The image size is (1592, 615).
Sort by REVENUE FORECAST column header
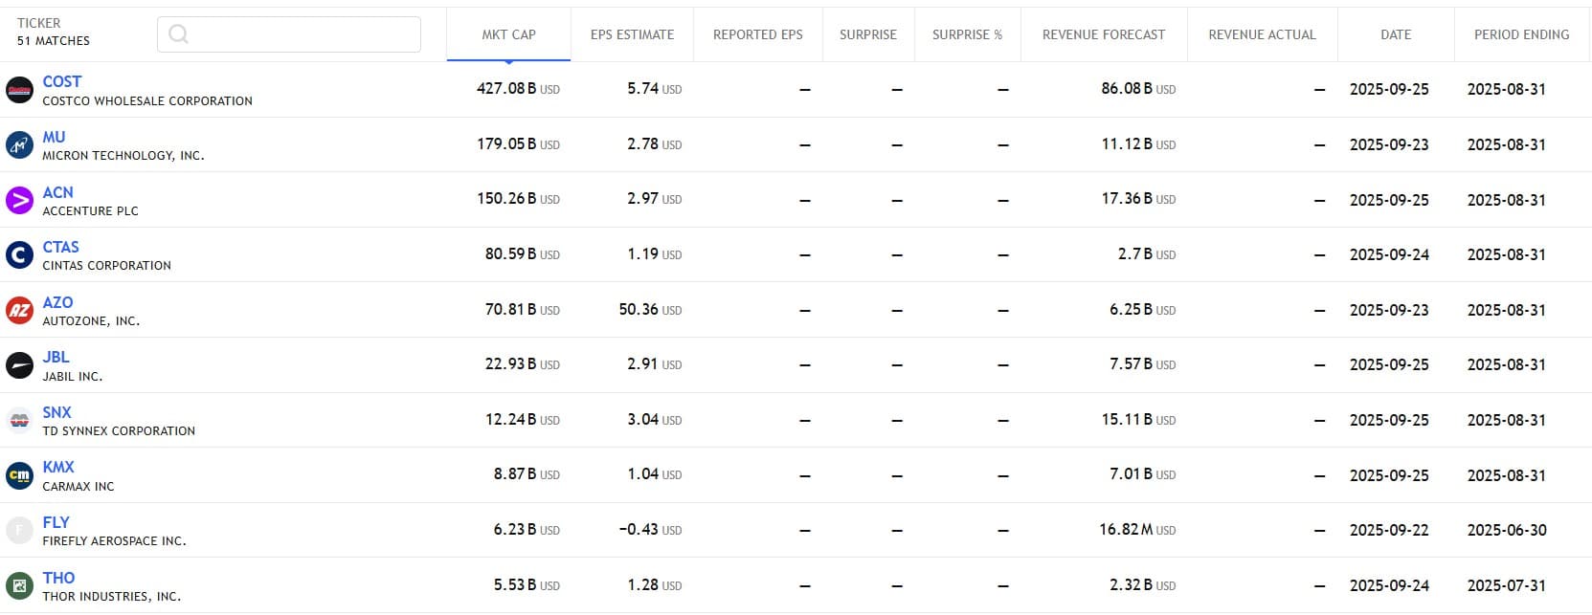[x=1103, y=34]
